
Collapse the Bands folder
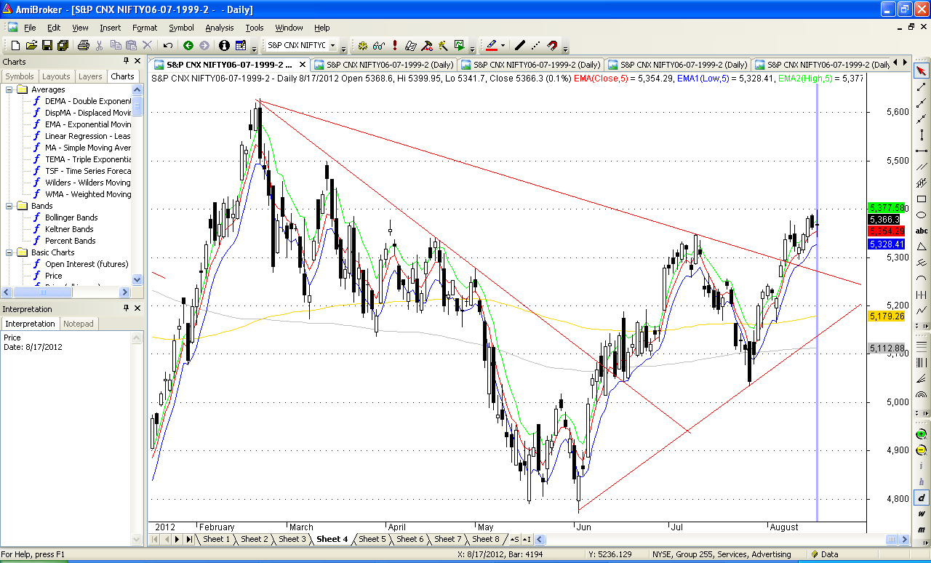click(9, 206)
